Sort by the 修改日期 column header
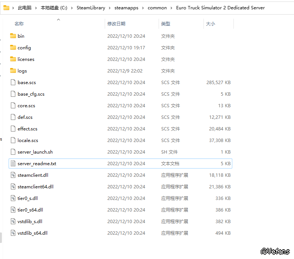The height and width of the screenshot is (259, 294). point(116,24)
